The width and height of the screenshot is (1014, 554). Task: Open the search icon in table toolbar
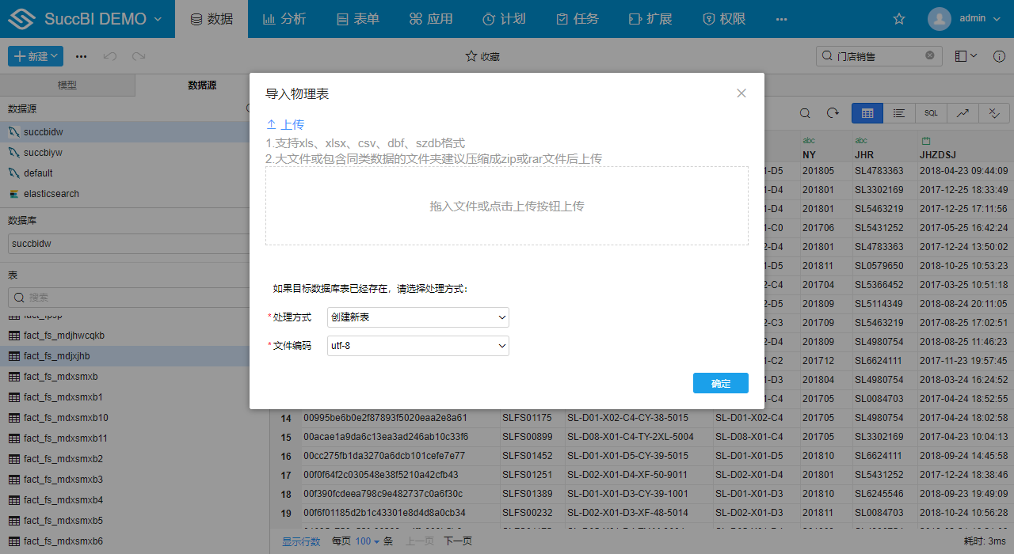(805, 113)
